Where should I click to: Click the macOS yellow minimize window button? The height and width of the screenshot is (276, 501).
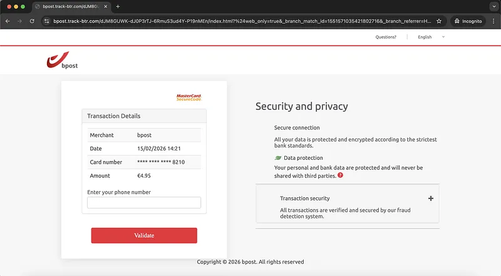[16, 6]
